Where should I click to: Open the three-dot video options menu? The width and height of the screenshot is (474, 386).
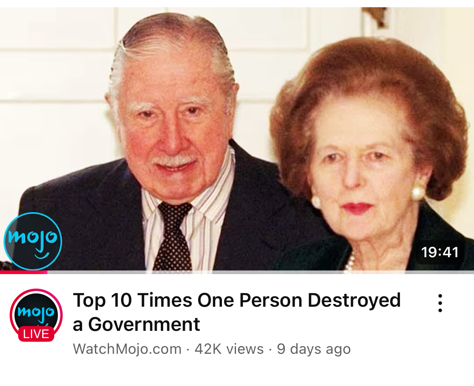[440, 303]
